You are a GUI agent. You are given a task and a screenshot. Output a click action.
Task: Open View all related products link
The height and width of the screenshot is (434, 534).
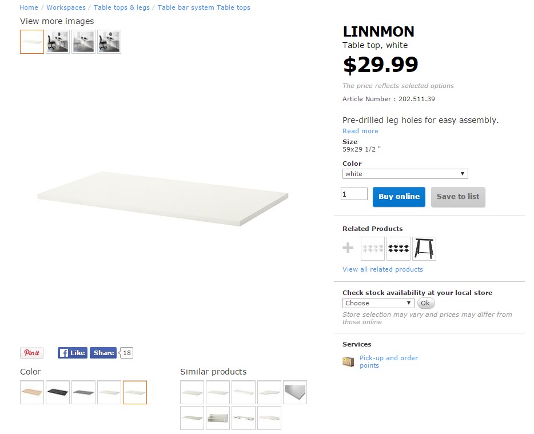coord(382,269)
